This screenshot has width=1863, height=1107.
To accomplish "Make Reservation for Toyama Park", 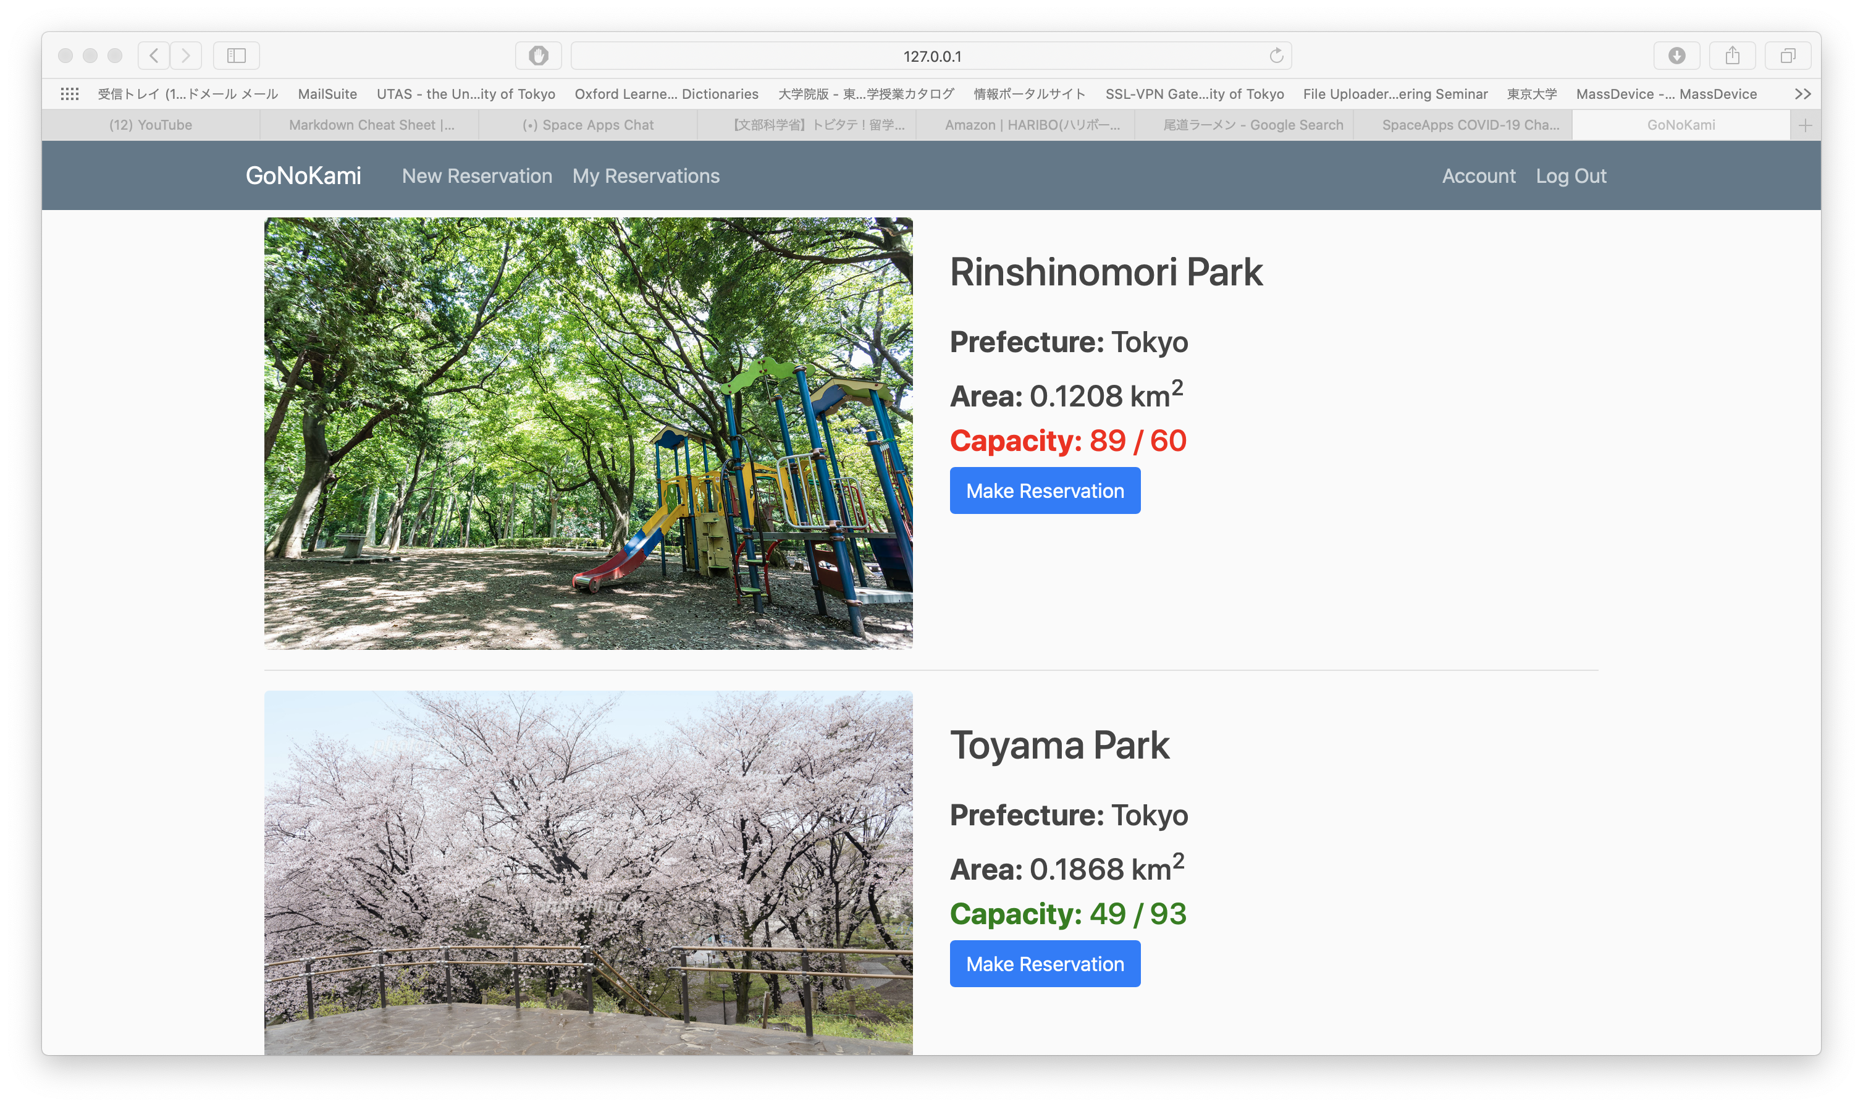I will 1045,964.
